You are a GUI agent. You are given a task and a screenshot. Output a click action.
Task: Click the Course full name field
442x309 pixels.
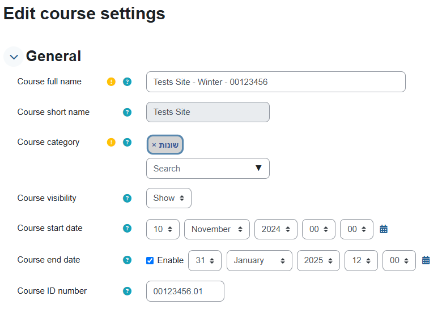click(x=276, y=82)
